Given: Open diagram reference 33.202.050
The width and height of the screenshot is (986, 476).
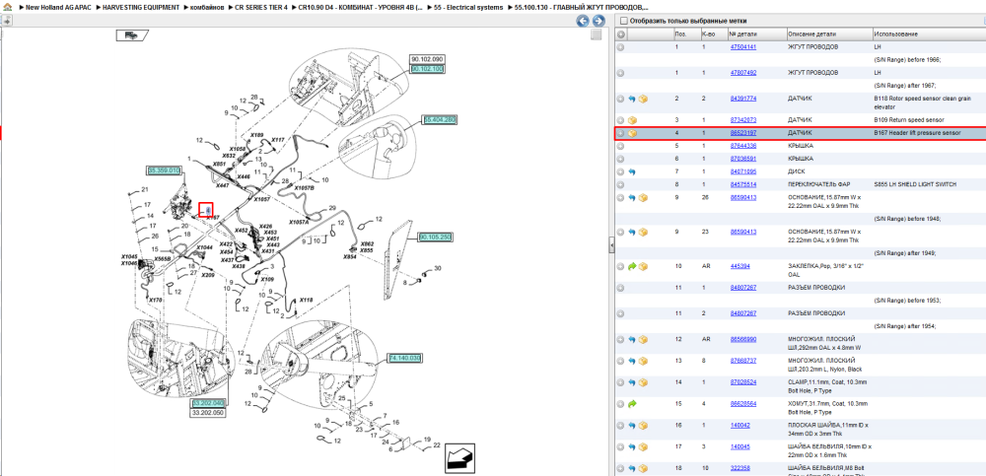Looking at the screenshot, I should [208, 413].
